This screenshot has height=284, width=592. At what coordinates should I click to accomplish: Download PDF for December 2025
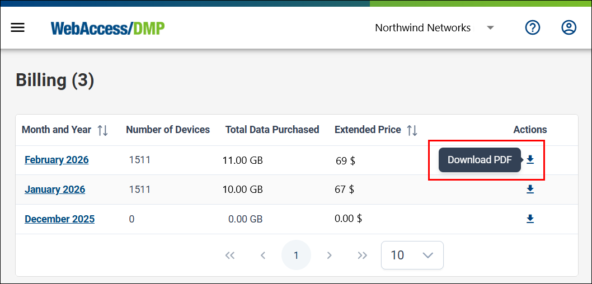click(530, 219)
